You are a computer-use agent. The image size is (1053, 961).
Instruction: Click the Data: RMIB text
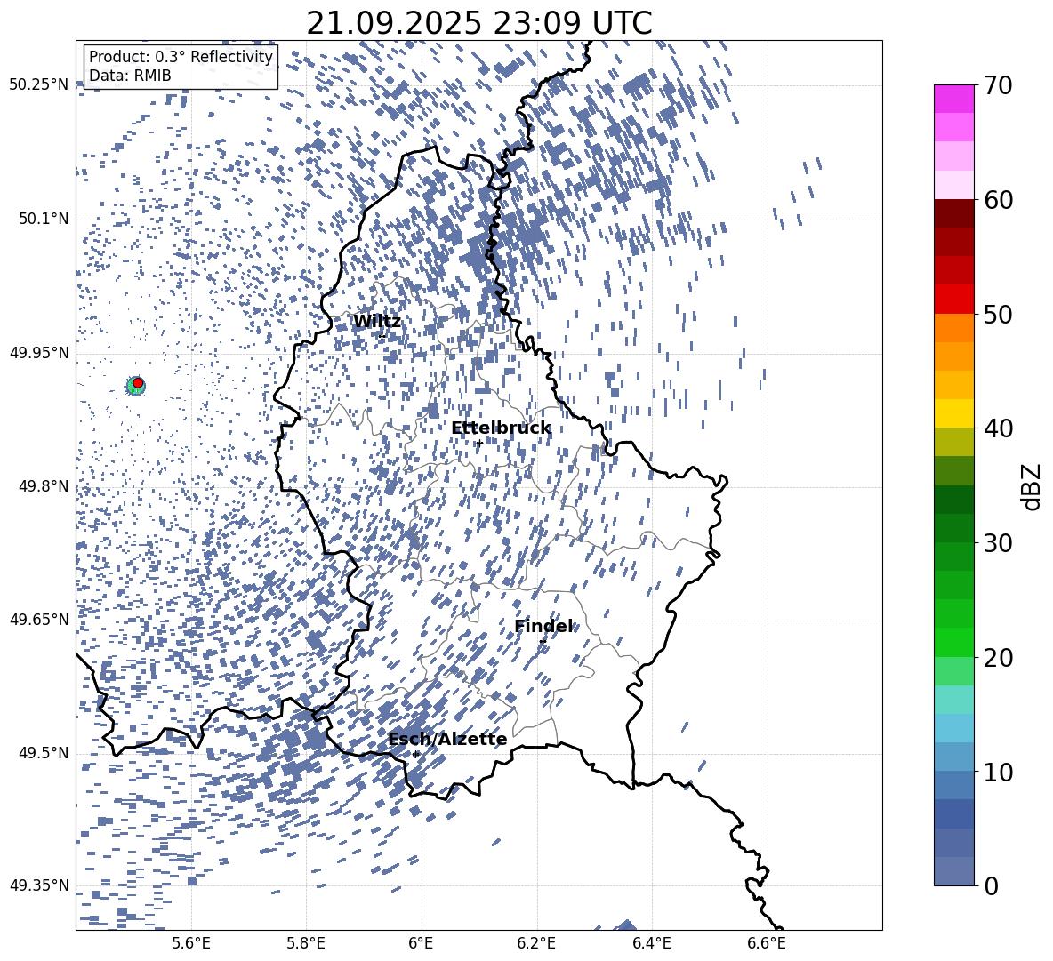(x=130, y=76)
